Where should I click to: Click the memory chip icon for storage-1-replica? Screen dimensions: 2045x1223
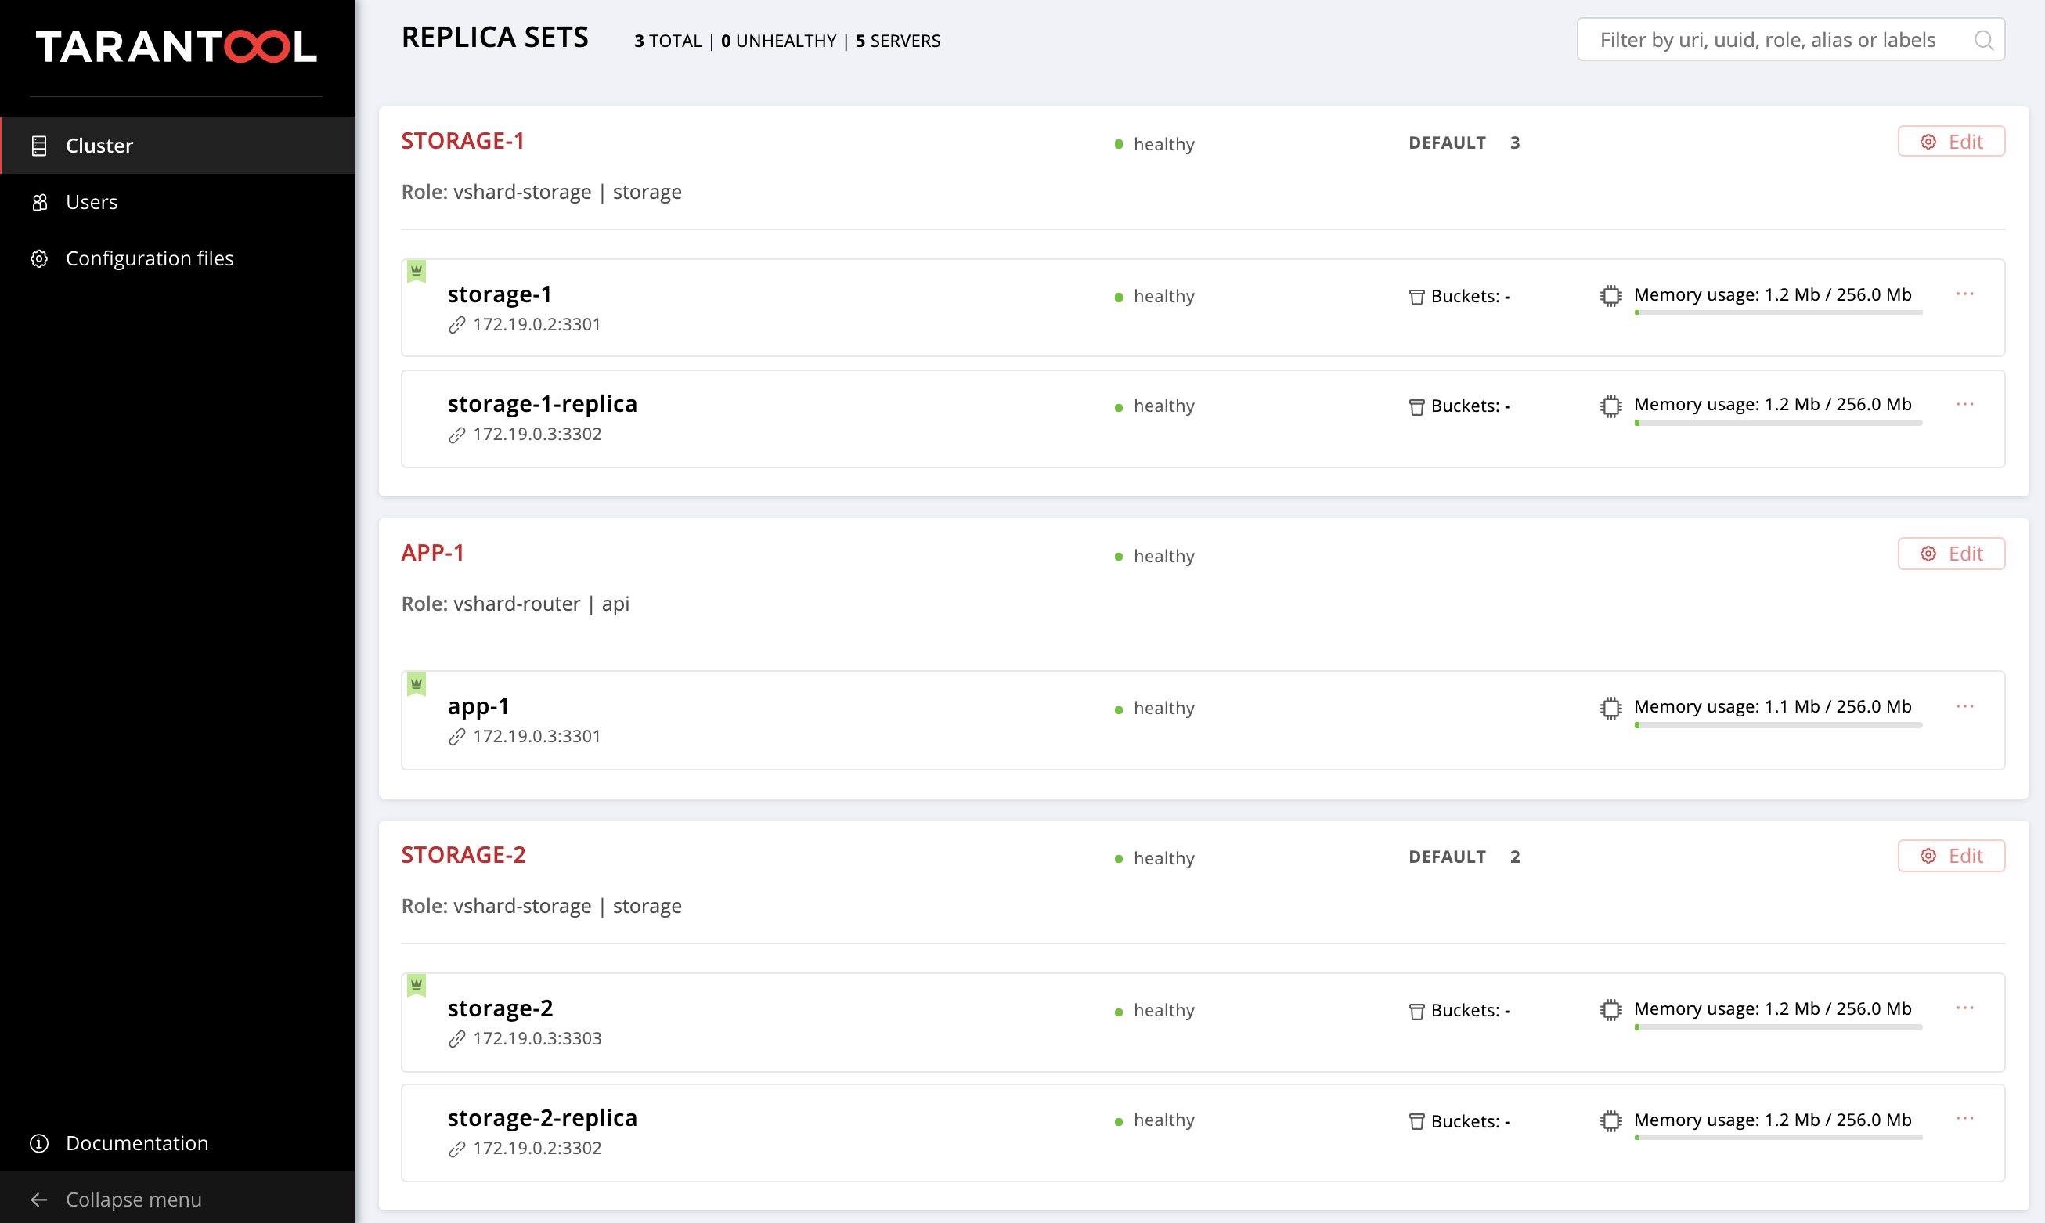click(x=1610, y=406)
